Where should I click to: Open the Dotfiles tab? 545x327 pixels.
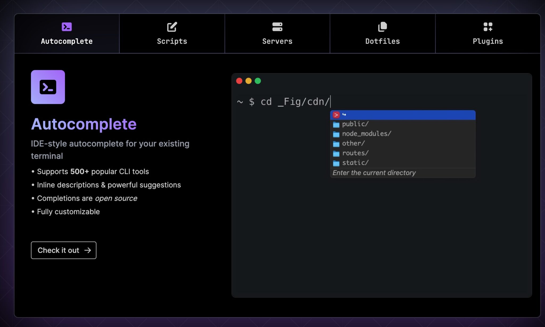(382, 34)
